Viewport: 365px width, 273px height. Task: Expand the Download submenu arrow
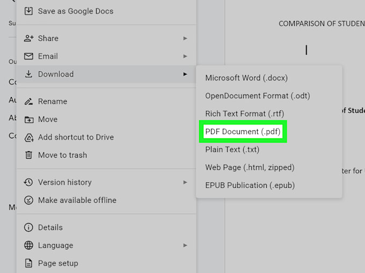click(x=185, y=74)
